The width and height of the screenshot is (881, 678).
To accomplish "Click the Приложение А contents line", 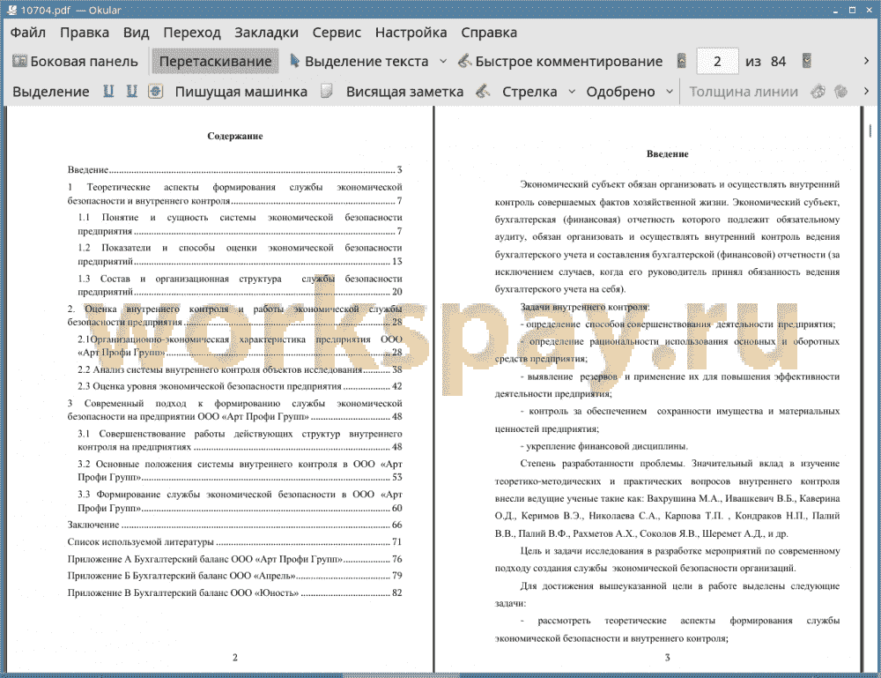I will [x=235, y=559].
